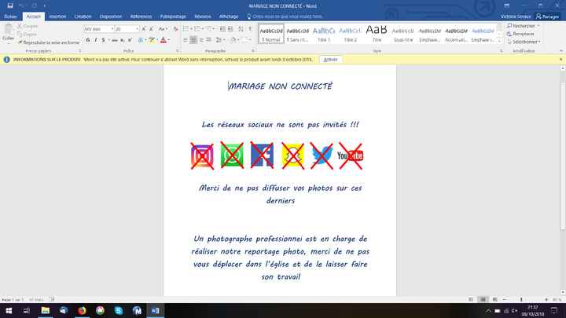Click the Rechercher search command

click(521, 26)
